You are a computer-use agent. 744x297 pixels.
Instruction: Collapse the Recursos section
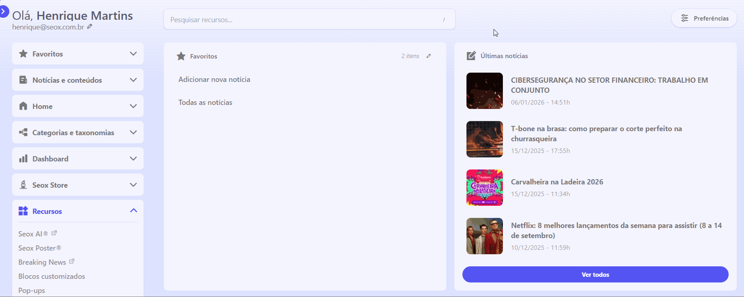(133, 211)
